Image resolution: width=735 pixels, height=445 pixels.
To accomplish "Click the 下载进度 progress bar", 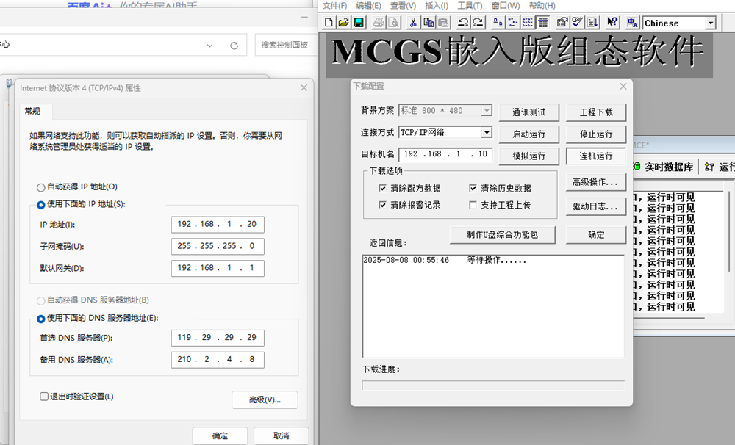I will 493,386.
